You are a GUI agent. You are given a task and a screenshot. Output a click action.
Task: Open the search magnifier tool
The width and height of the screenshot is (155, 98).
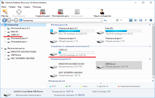146,20
